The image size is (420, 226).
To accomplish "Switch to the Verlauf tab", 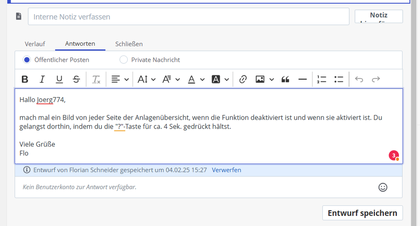I will pos(35,44).
